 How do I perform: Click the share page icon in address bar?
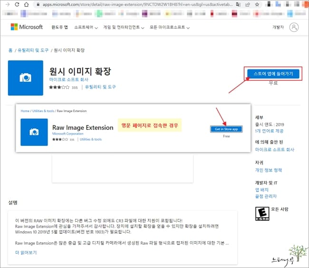[x=248, y=4]
